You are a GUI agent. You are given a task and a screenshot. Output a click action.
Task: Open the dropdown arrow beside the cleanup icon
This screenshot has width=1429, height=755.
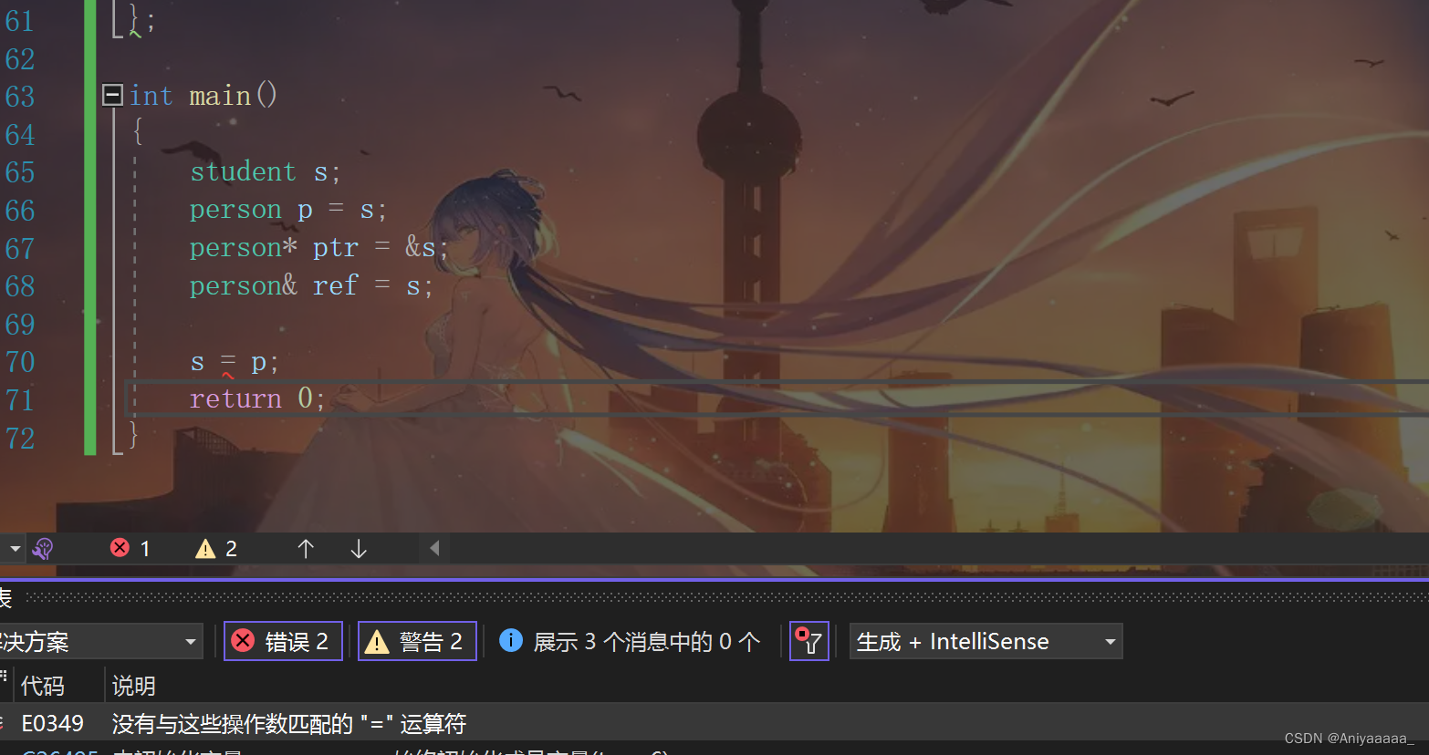tap(15, 548)
